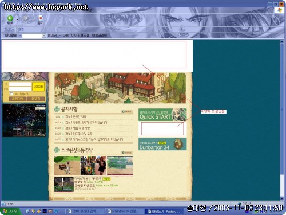Open the 다음 toolbar link
The height and width of the screenshot is (215, 286).
(x=65, y=36)
